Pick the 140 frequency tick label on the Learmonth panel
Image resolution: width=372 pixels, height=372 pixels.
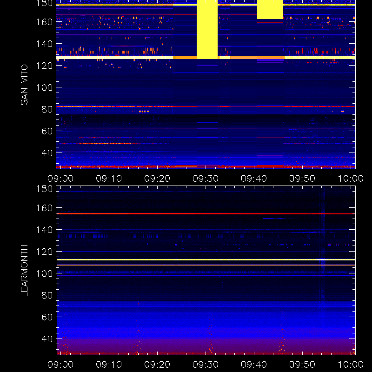click(44, 230)
